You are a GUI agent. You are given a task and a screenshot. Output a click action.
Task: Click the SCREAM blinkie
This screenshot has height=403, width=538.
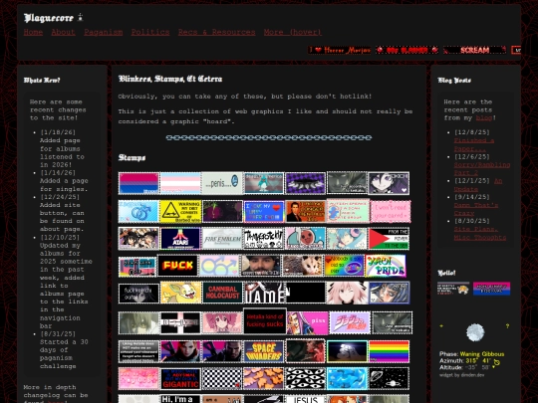click(475, 50)
